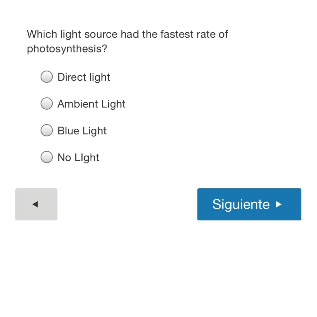Click the word "Which" starting the question

[42, 34]
